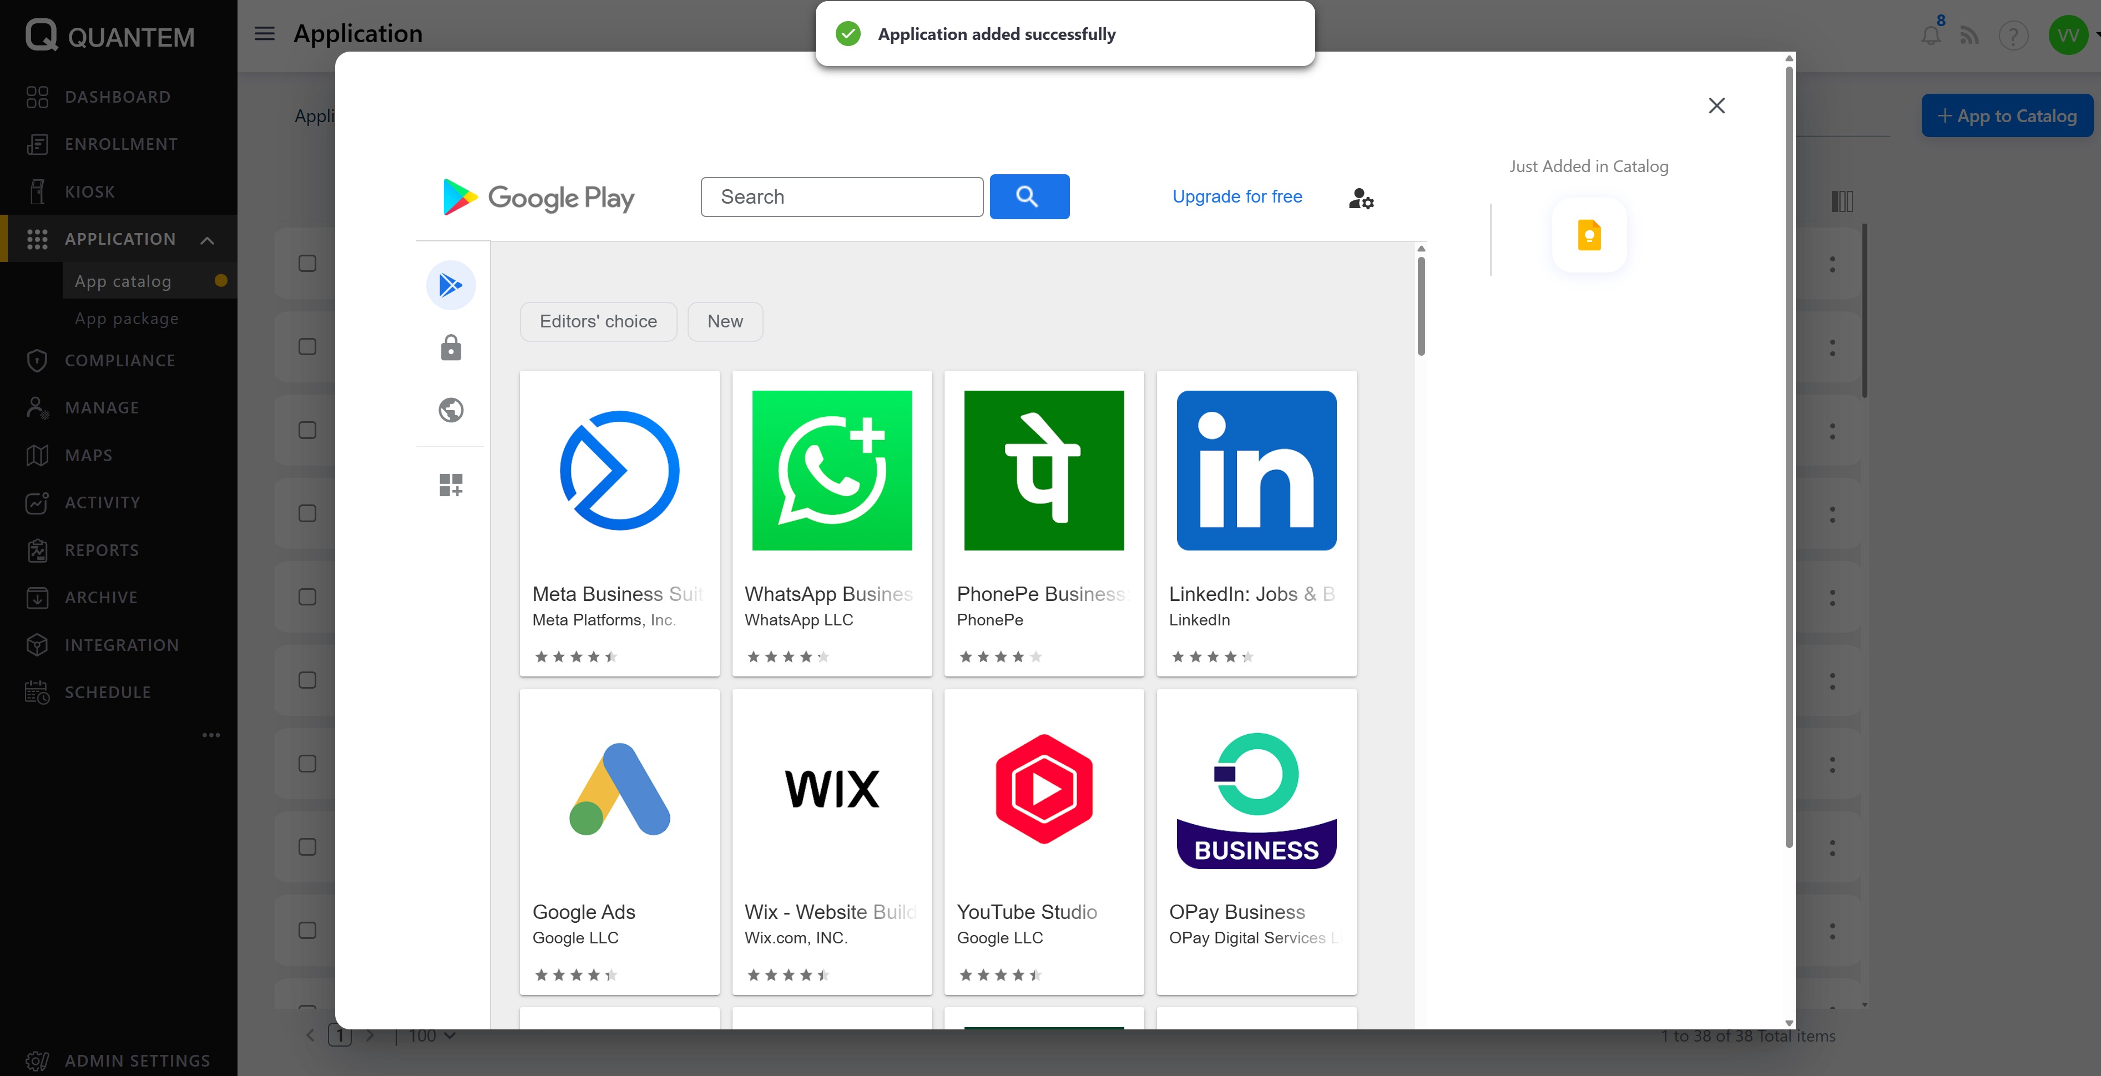Screen dimensions: 2101x1076
Task: Check the first row checkbox
Action: pyautogui.click(x=307, y=264)
